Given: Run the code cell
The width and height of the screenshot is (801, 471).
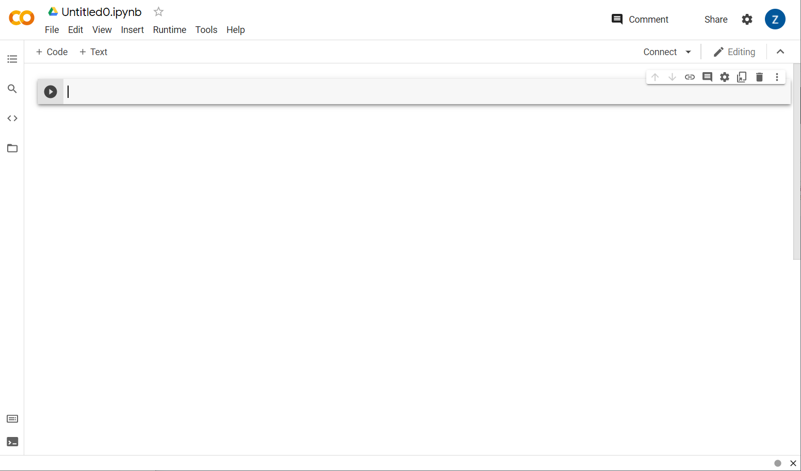Looking at the screenshot, I should click(51, 92).
